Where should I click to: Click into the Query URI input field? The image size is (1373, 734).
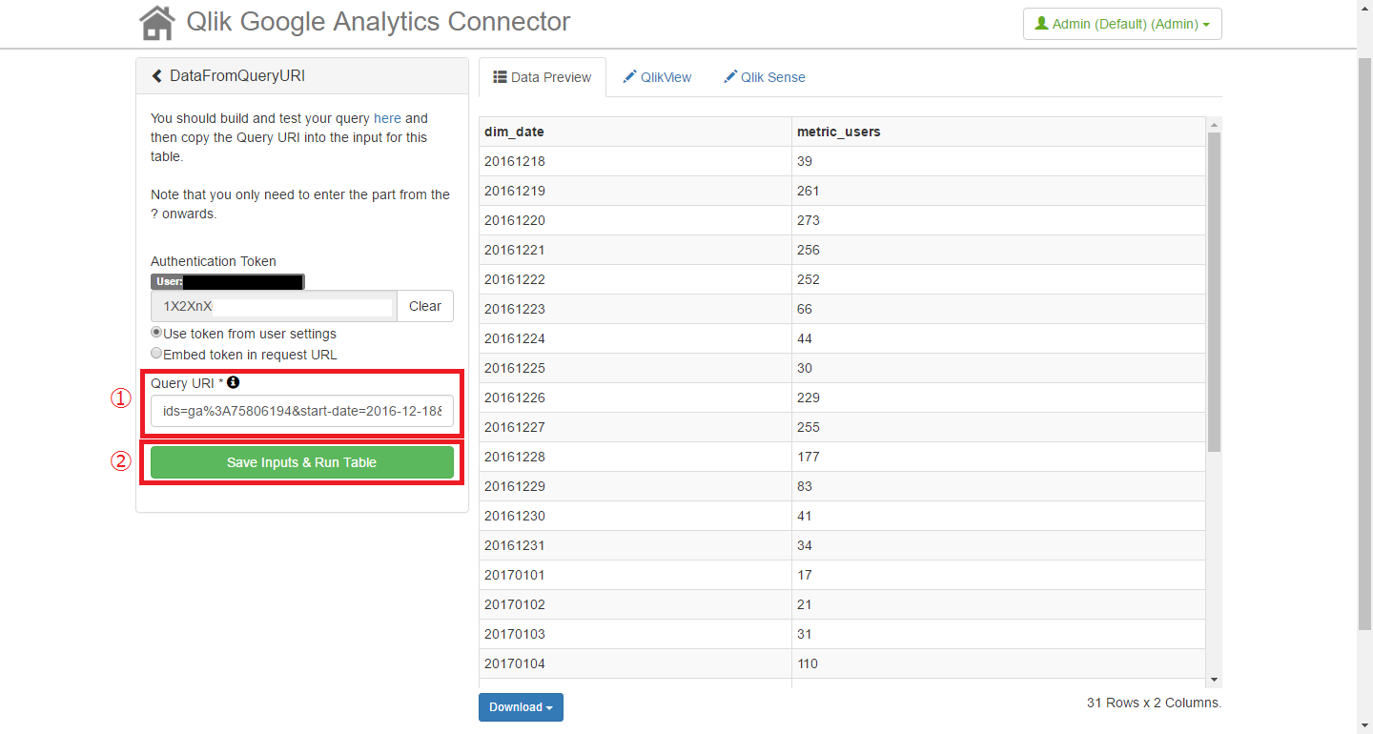[x=301, y=411]
